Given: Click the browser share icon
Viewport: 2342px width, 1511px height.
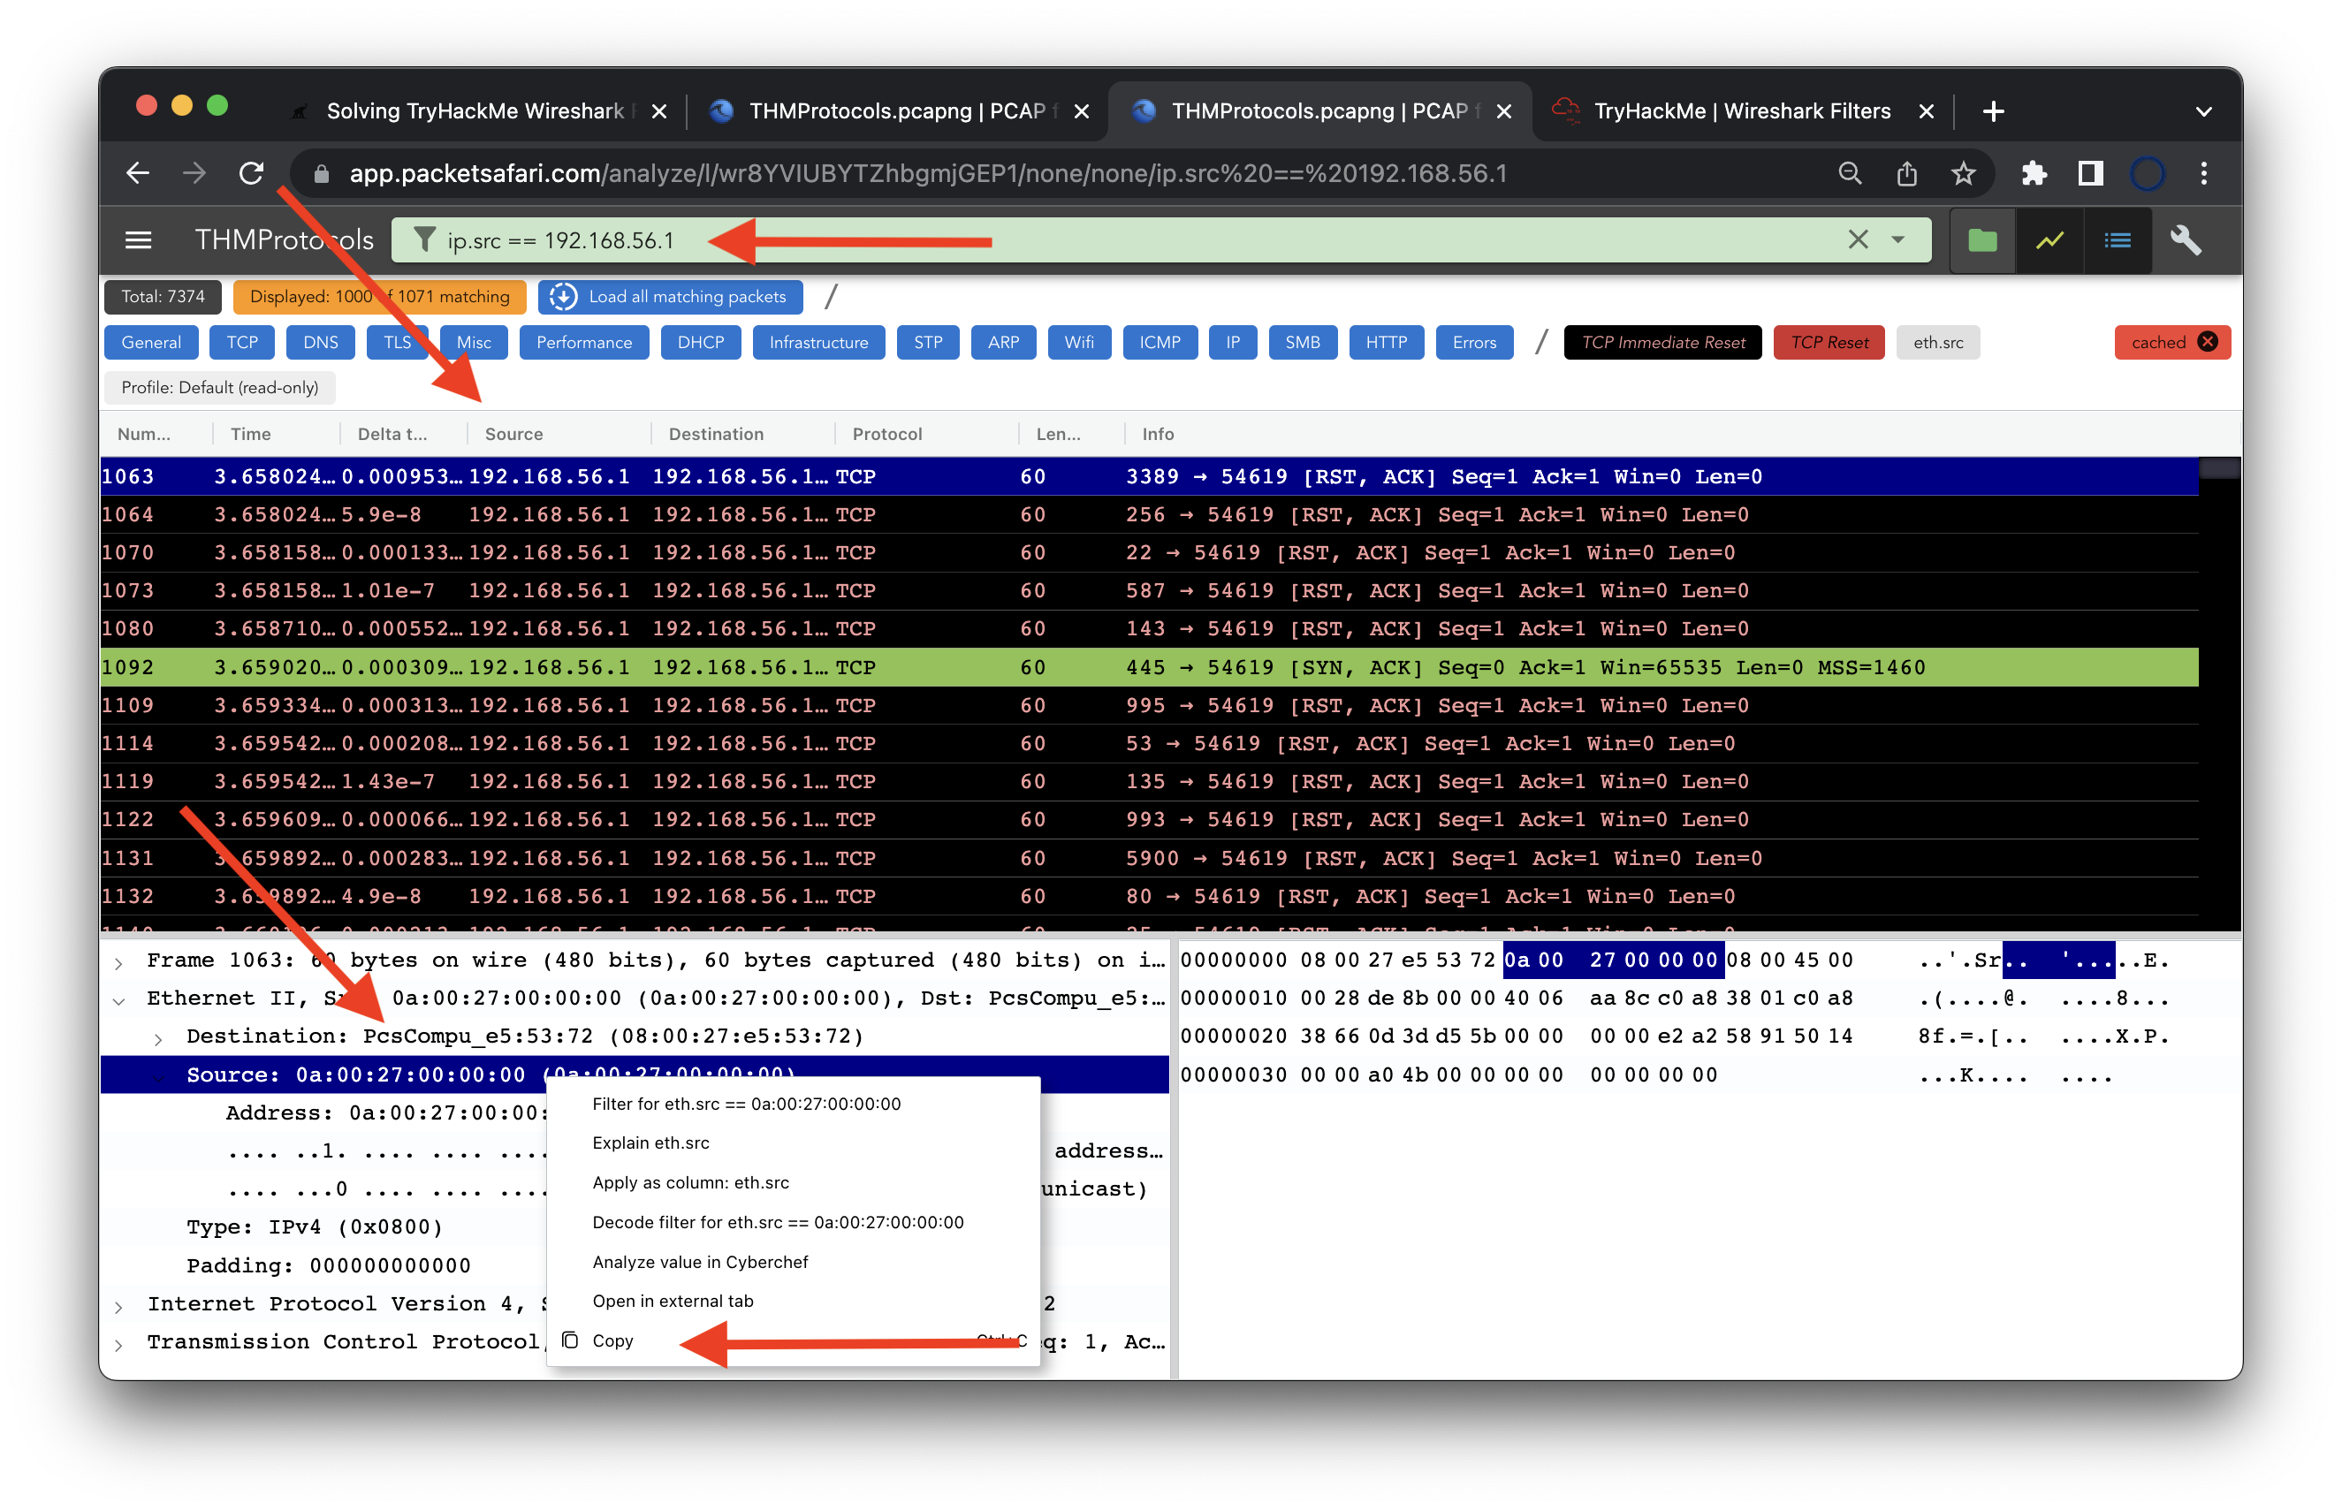Looking at the screenshot, I should point(1906,174).
